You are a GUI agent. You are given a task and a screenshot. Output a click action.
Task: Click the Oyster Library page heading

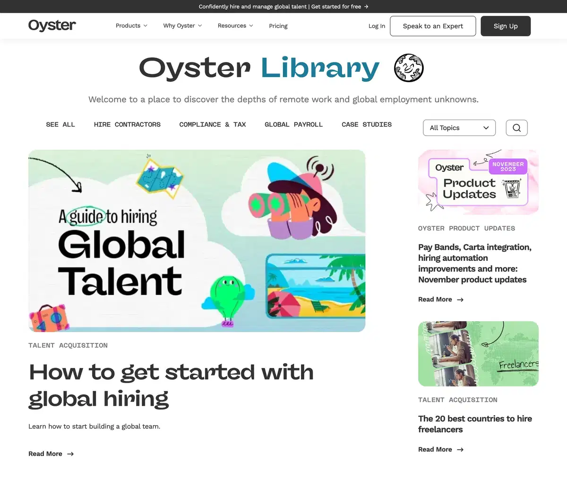click(259, 68)
